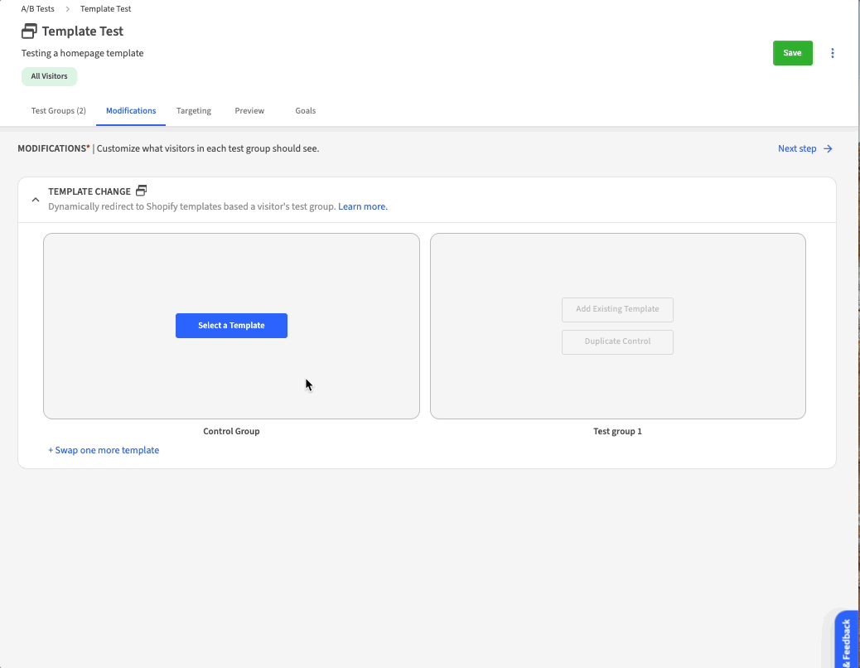The width and height of the screenshot is (860, 668).
Task: Open the Targeting tab
Action: coord(194,111)
